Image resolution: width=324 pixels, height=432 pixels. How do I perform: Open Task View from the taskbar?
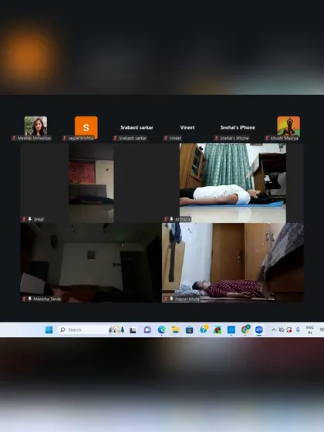point(133,330)
